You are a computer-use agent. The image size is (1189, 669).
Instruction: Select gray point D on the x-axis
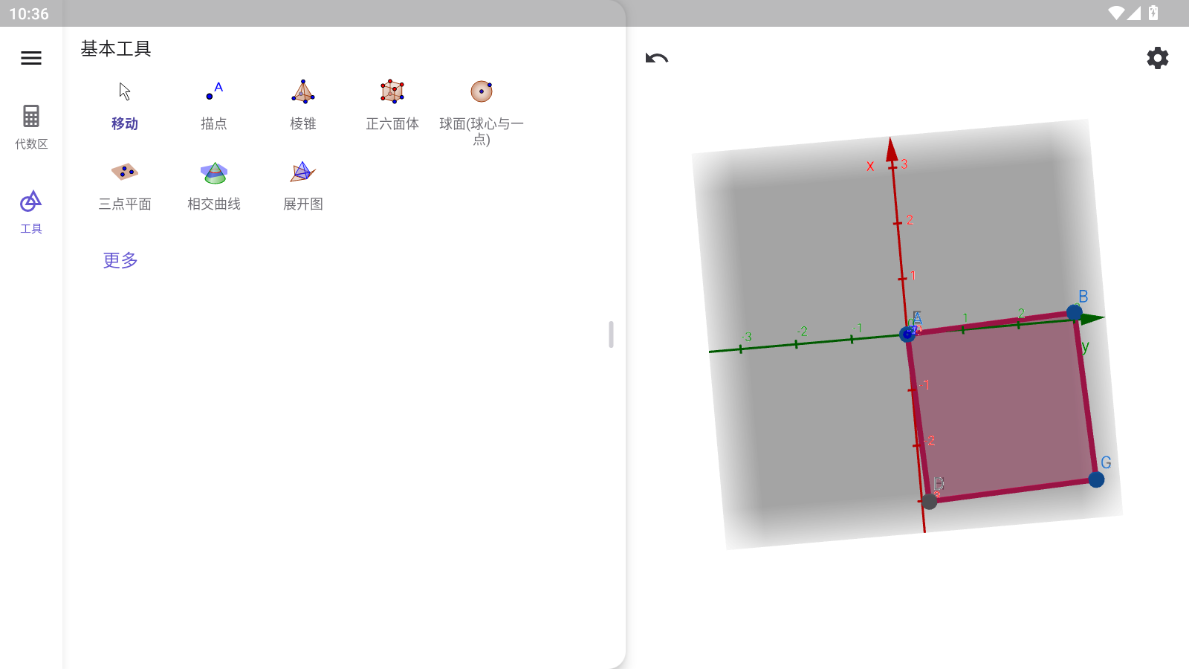(x=929, y=502)
